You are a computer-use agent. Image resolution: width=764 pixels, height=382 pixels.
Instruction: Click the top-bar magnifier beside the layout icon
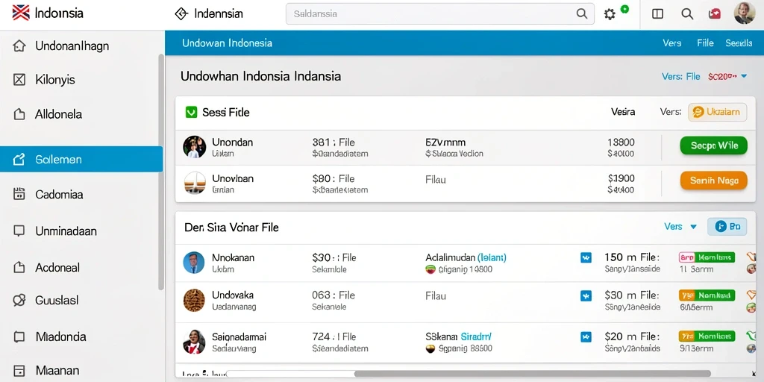(x=687, y=14)
